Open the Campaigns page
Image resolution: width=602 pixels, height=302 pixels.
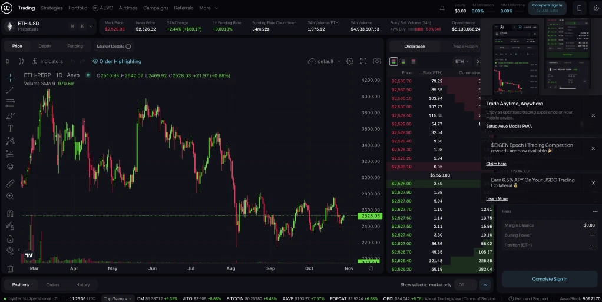[x=156, y=8]
